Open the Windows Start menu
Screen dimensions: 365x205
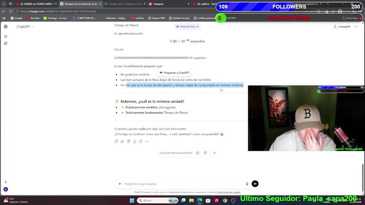(x=132, y=201)
